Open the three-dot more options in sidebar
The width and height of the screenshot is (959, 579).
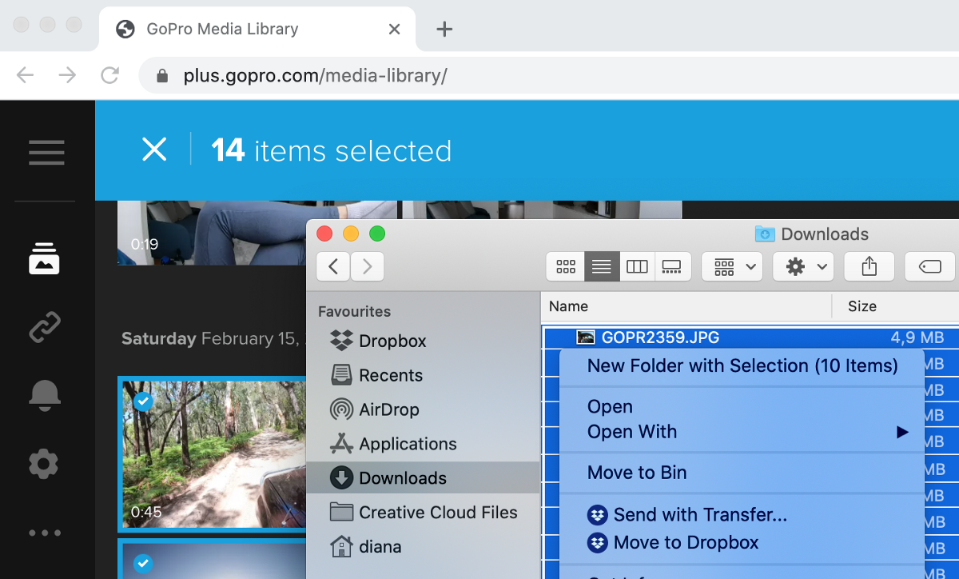44,533
